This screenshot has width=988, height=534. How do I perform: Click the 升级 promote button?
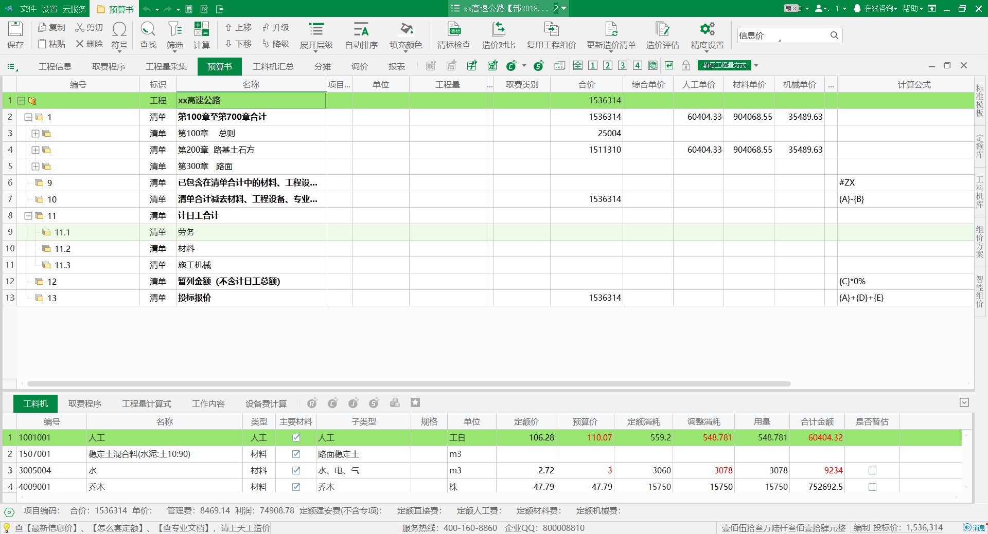click(276, 27)
